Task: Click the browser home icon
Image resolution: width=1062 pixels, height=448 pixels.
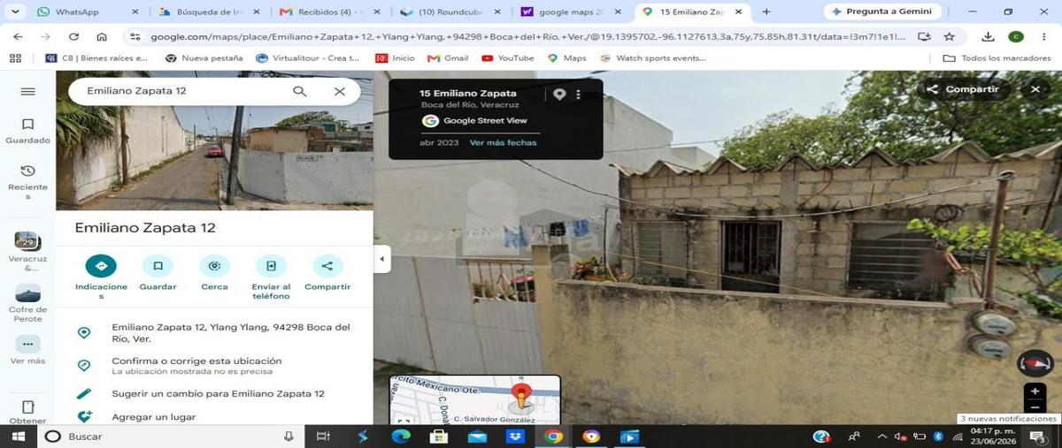Action: pyautogui.click(x=102, y=37)
